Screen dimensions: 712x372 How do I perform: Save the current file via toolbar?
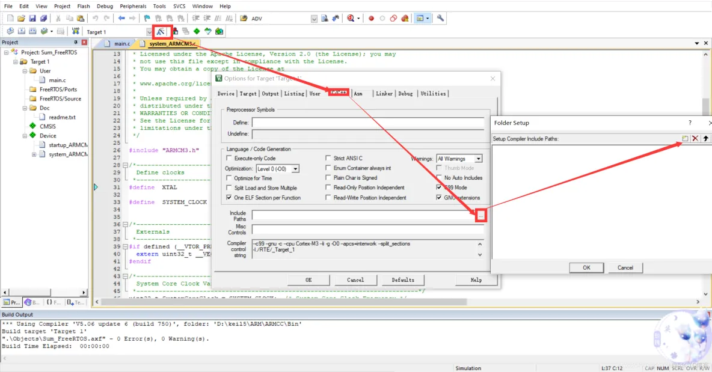[x=32, y=18]
